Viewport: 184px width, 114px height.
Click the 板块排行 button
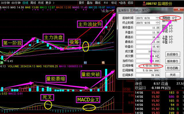(172, 61)
